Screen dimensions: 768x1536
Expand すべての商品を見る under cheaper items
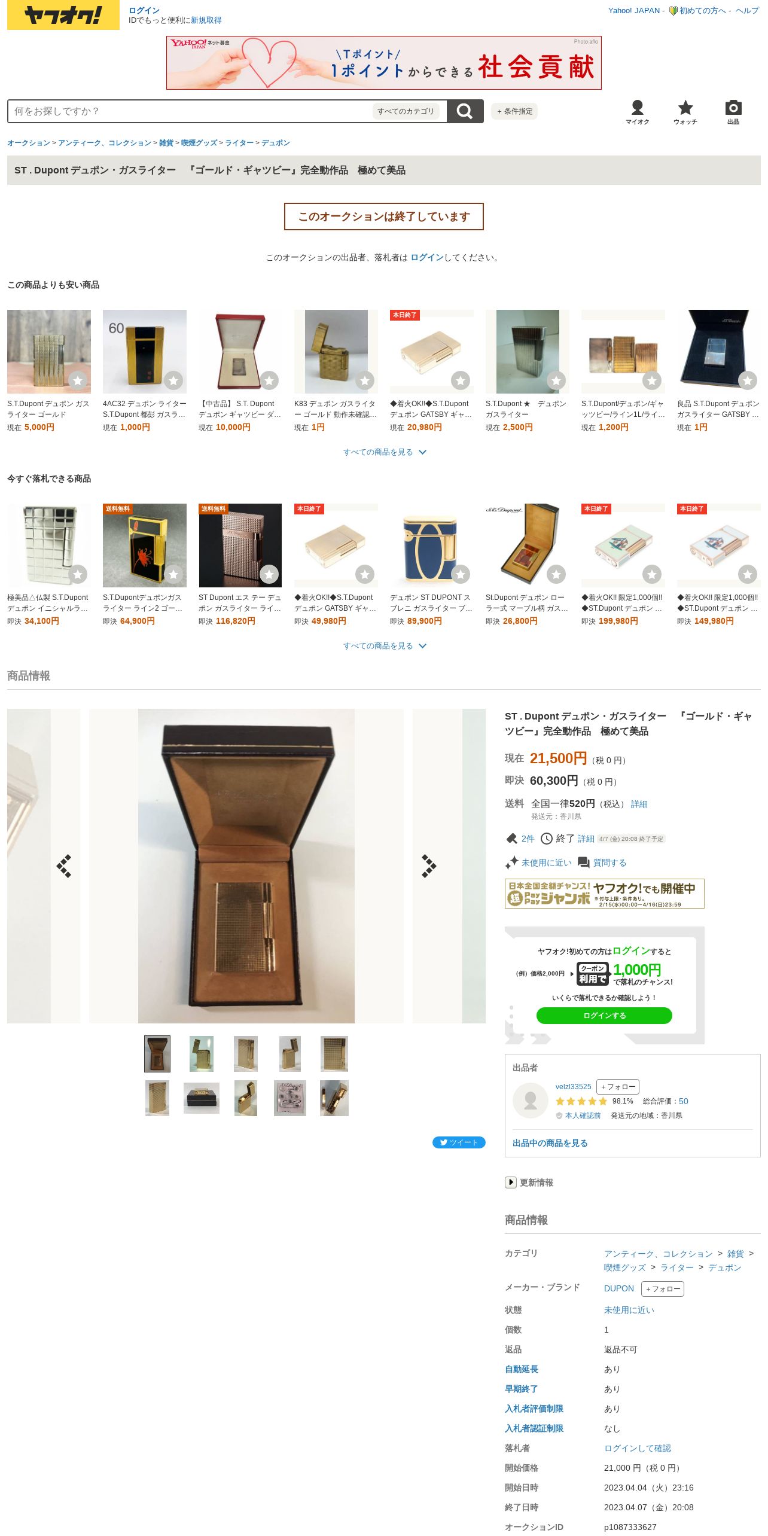pos(384,452)
